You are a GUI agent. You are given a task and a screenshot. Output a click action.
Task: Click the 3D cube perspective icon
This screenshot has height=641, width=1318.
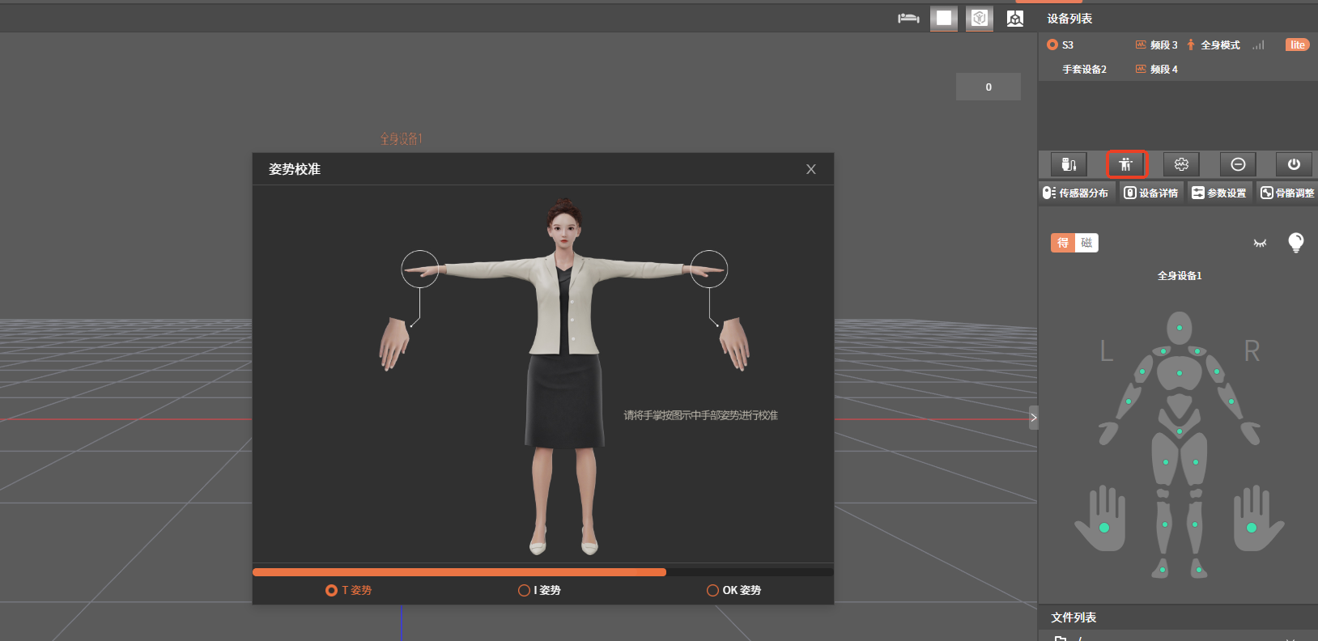pyautogui.click(x=1015, y=18)
